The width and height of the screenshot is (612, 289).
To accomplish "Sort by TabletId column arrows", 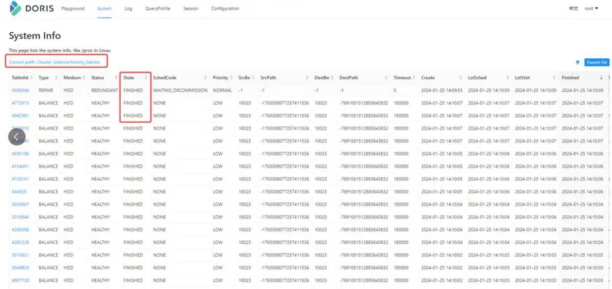I will pyautogui.click(x=32, y=78).
